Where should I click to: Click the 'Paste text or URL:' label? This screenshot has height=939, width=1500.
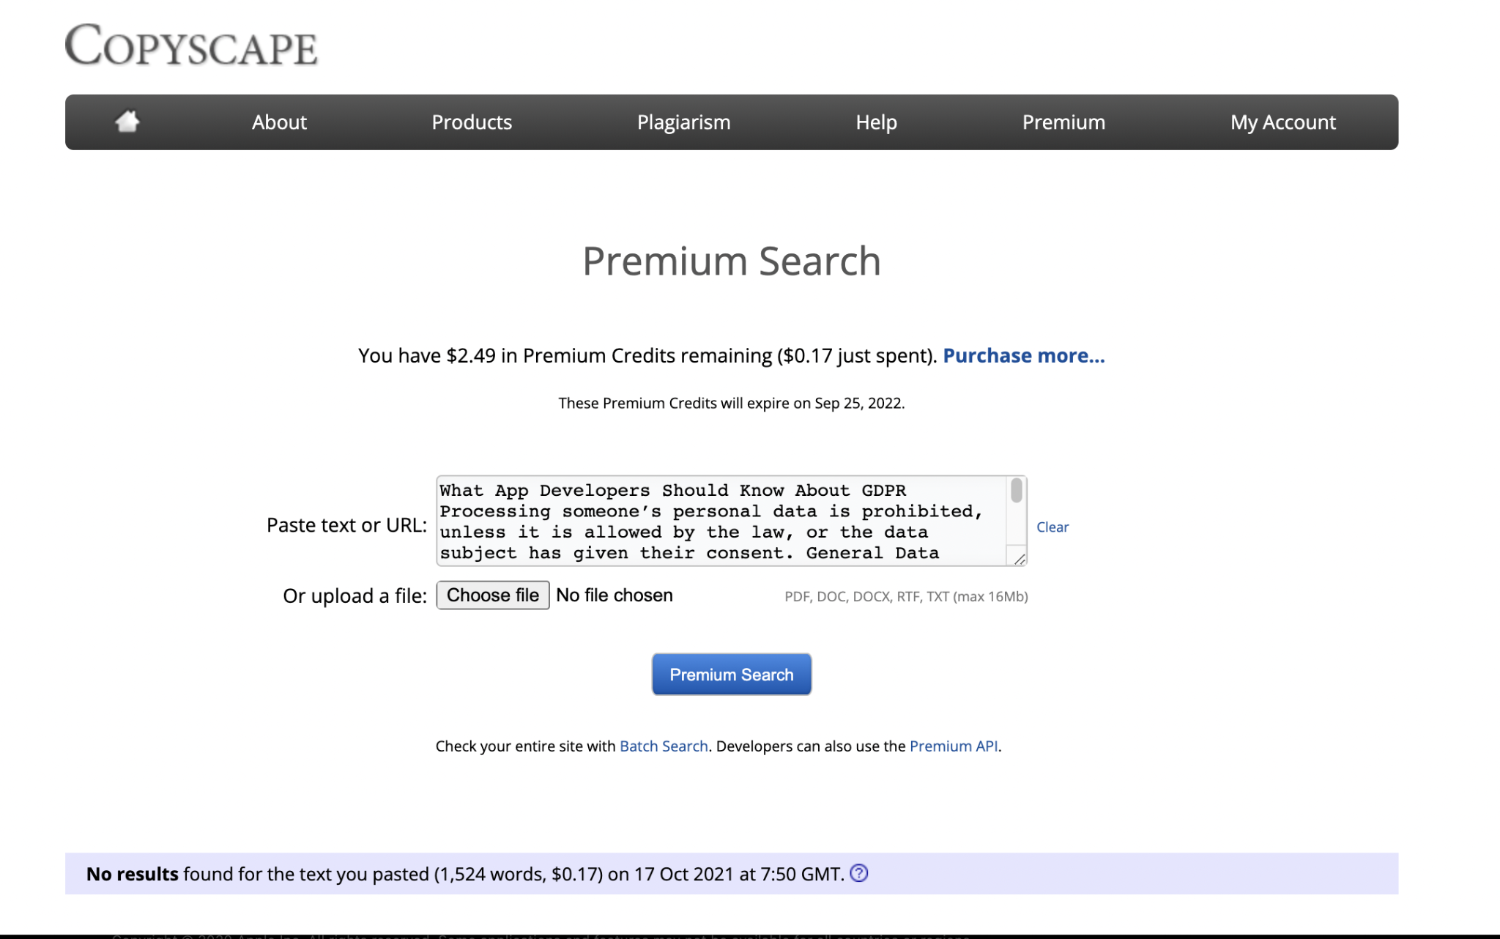click(x=346, y=525)
